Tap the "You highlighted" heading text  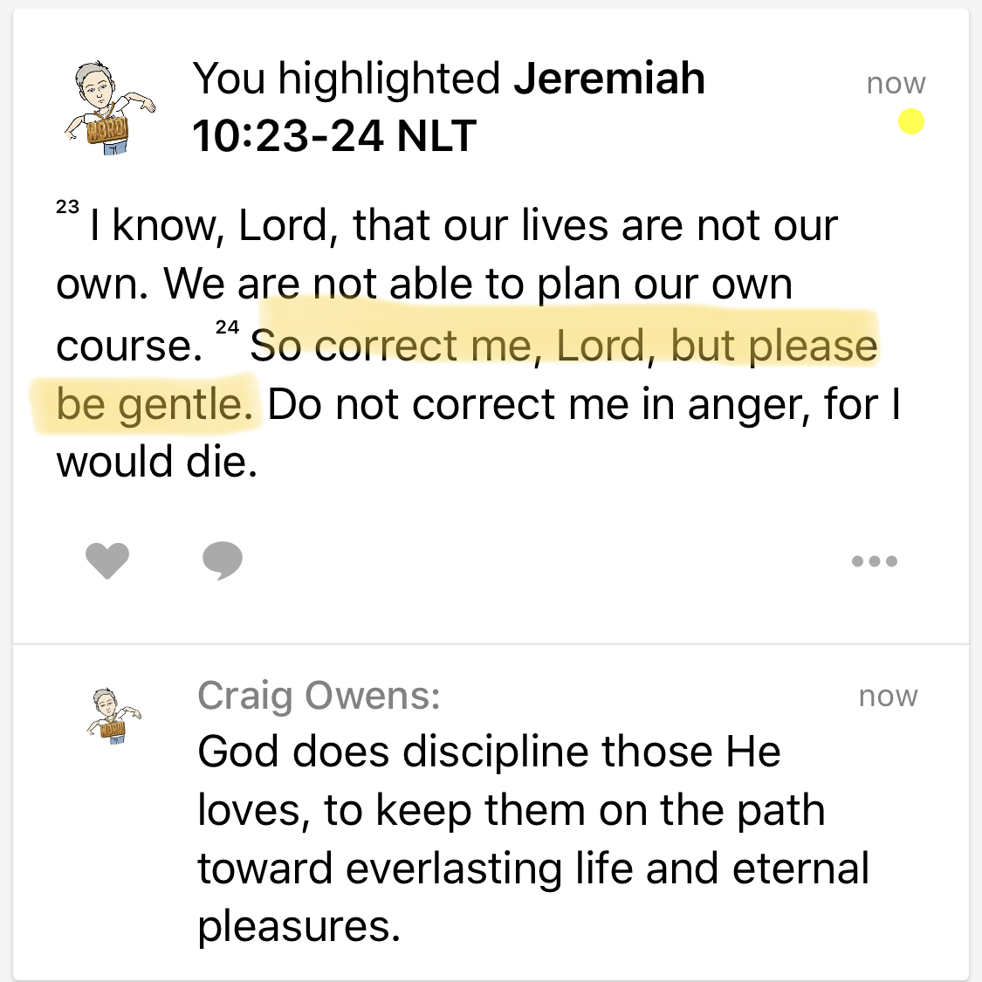(347, 79)
